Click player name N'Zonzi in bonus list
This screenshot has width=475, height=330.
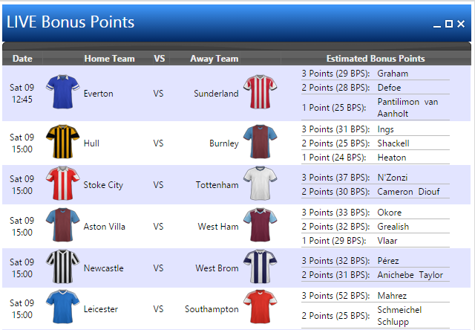(393, 178)
